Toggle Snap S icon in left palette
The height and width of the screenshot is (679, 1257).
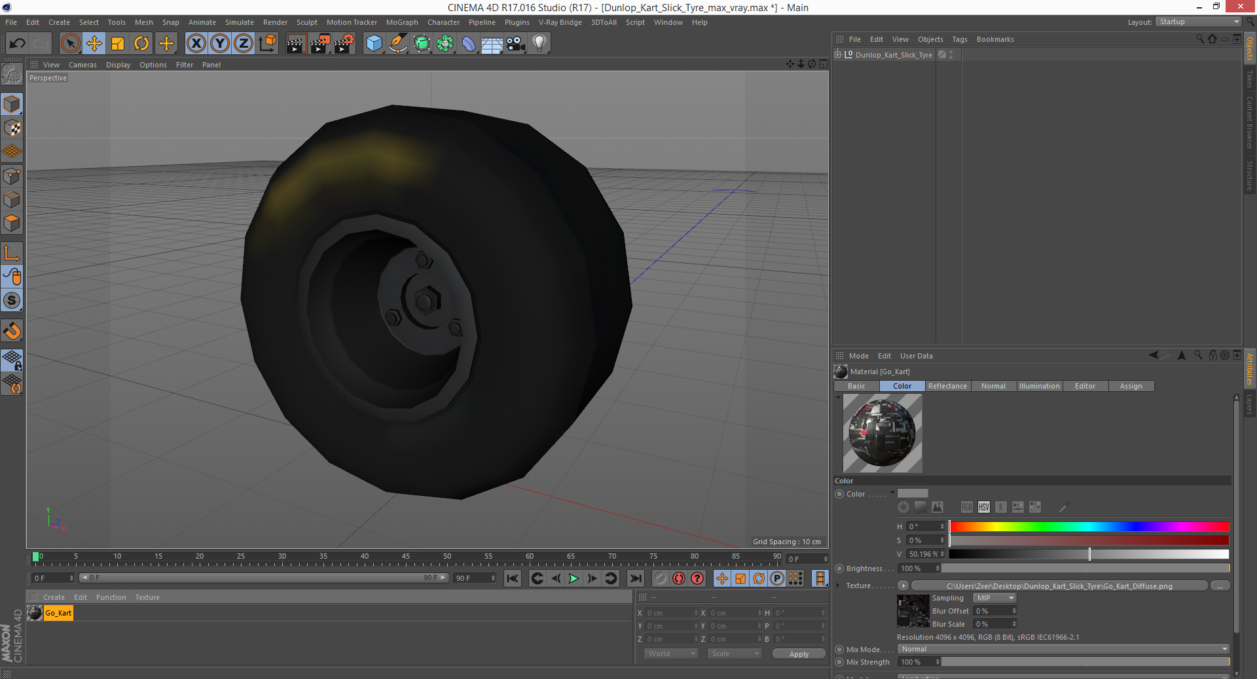pyautogui.click(x=12, y=300)
